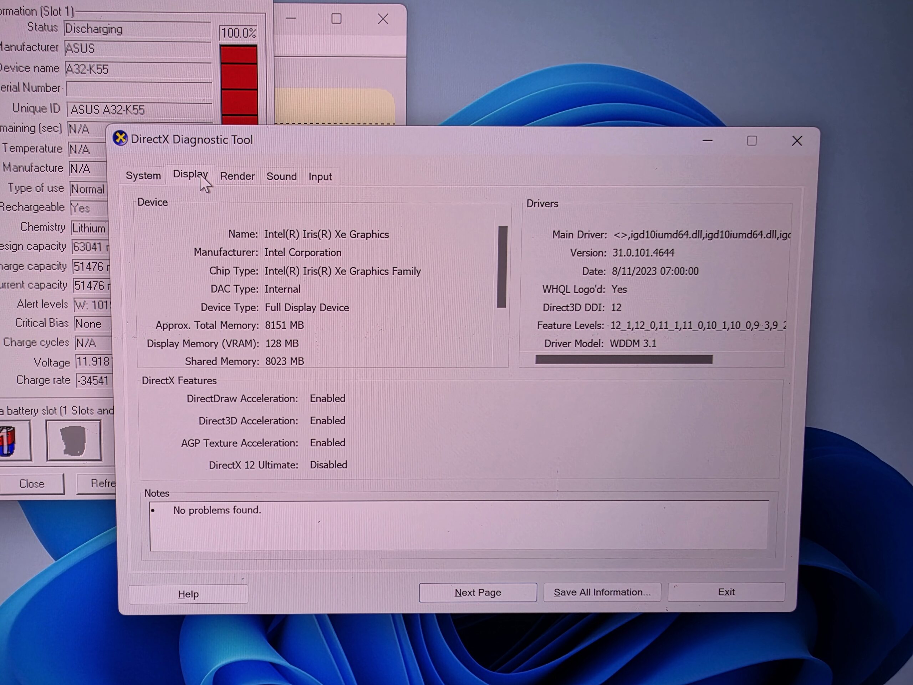Minimize the DirectX Diagnostic Tool window
This screenshot has height=685, width=913.
coord(708,141)
